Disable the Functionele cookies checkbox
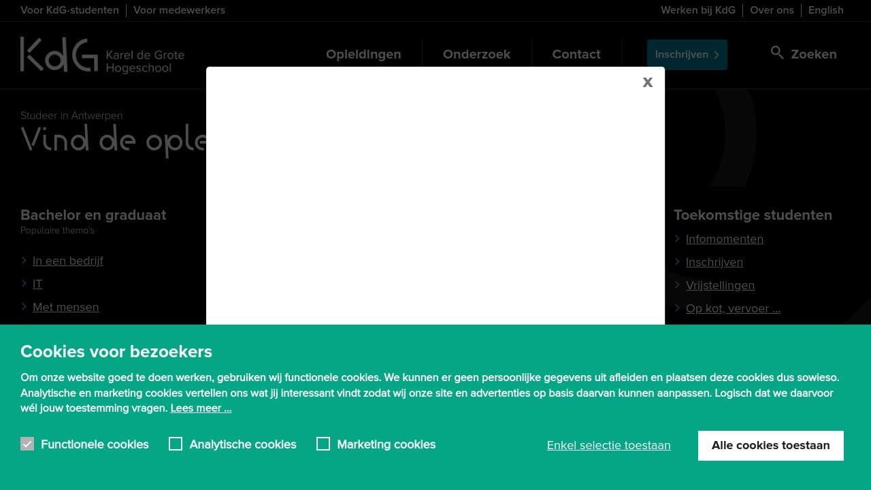Image resolution: width=871 pixels, height=490 pixels. [27, 444]
